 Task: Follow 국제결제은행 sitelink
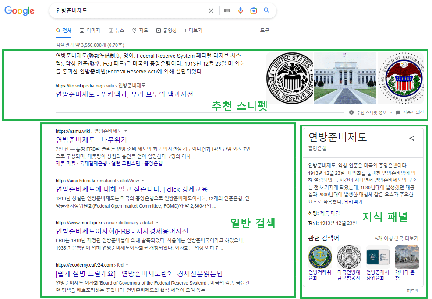pyautogui.click(x=93, y=163)
